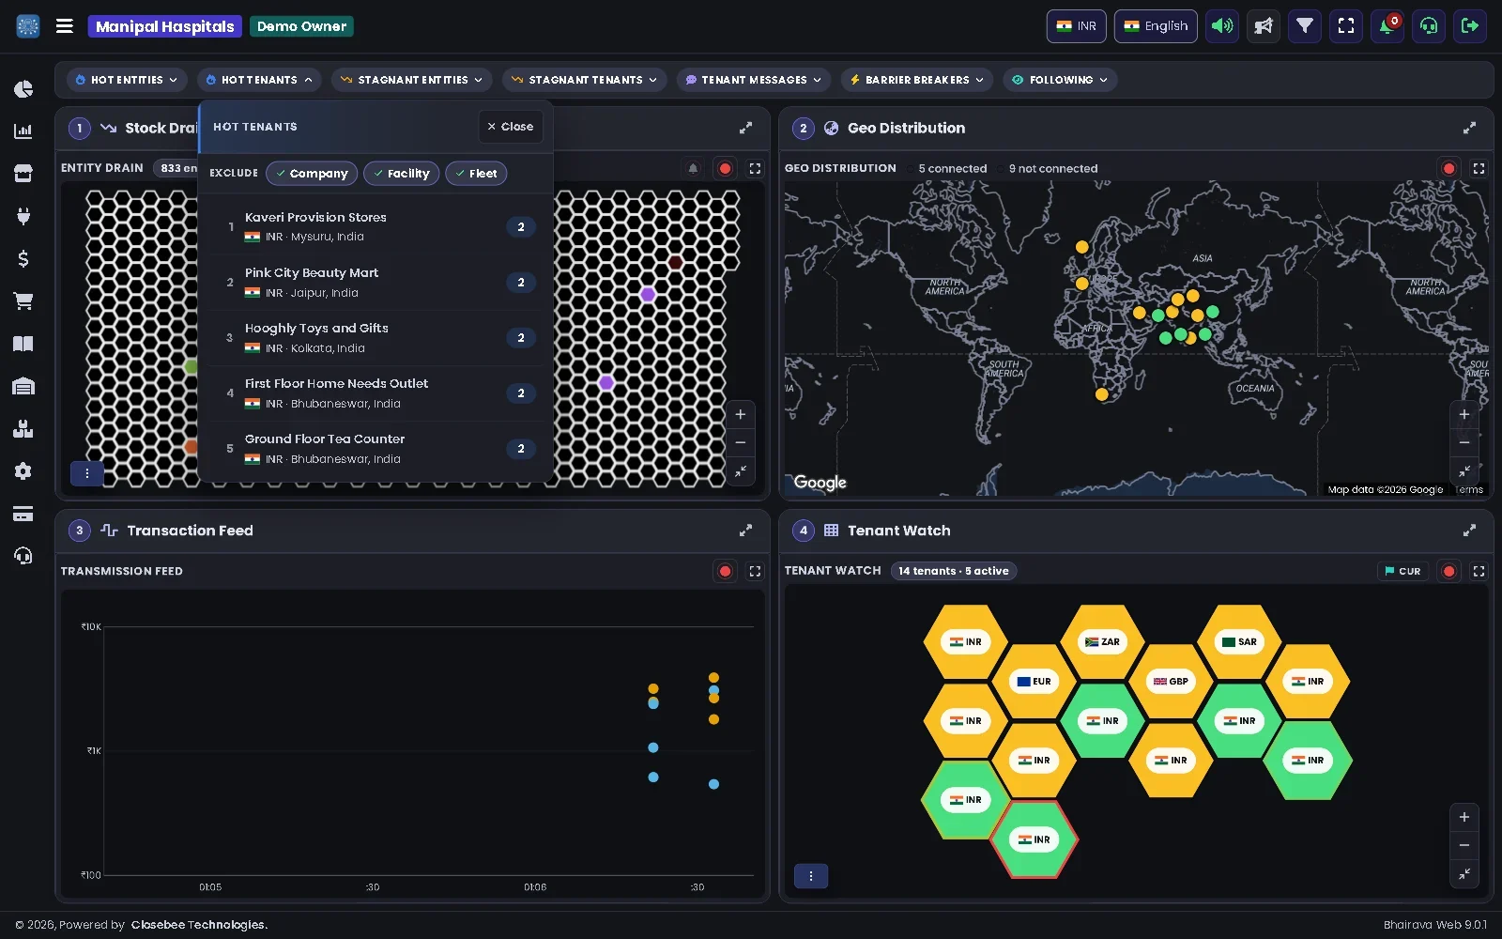Select Kaveri Provision Stores in the list
Image resolution: width=1502 pixels, height=939 pixels.
[375, 226]
